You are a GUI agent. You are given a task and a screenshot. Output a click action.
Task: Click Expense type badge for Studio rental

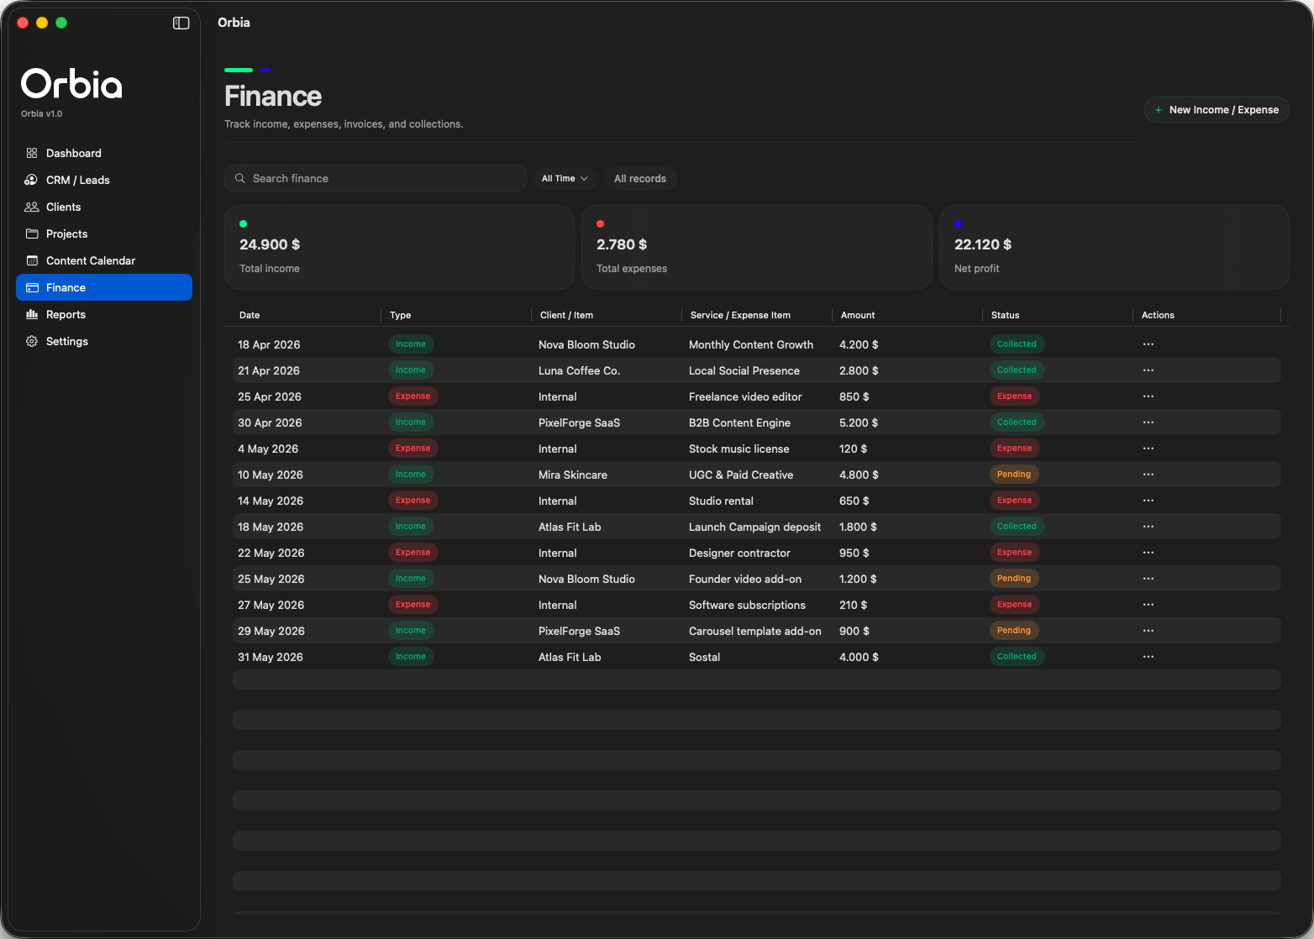coord(413,501)
